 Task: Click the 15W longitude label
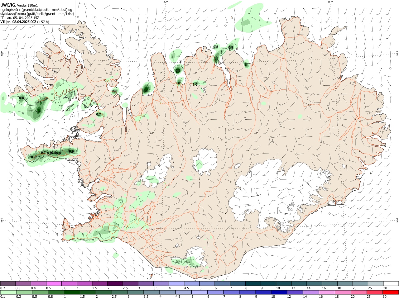pyautogui.click(x=330, y=2)
